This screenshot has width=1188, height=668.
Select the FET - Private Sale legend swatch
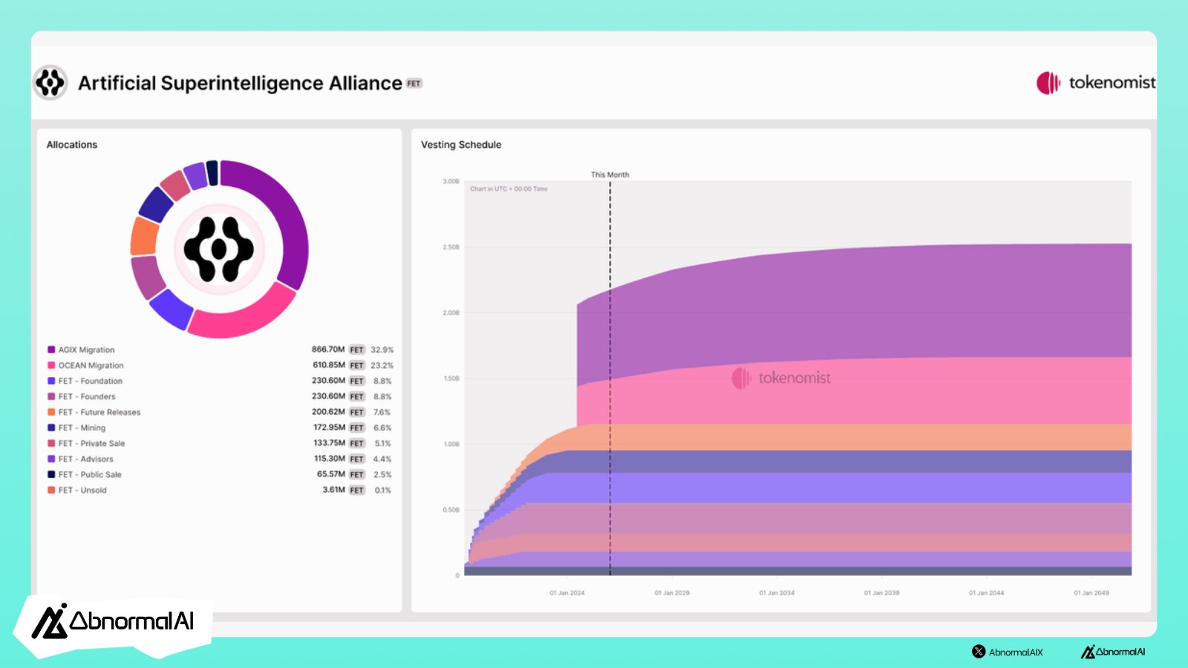(51, 443)
